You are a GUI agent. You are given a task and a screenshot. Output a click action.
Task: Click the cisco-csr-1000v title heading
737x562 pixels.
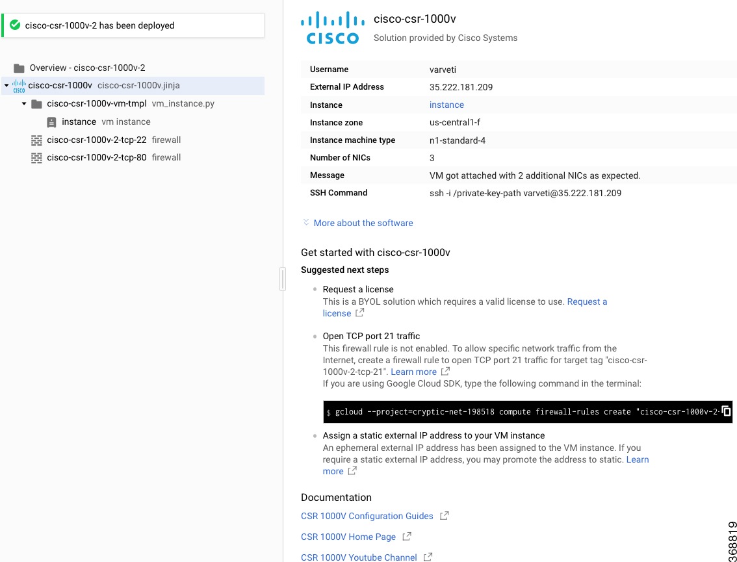[415, 19]
